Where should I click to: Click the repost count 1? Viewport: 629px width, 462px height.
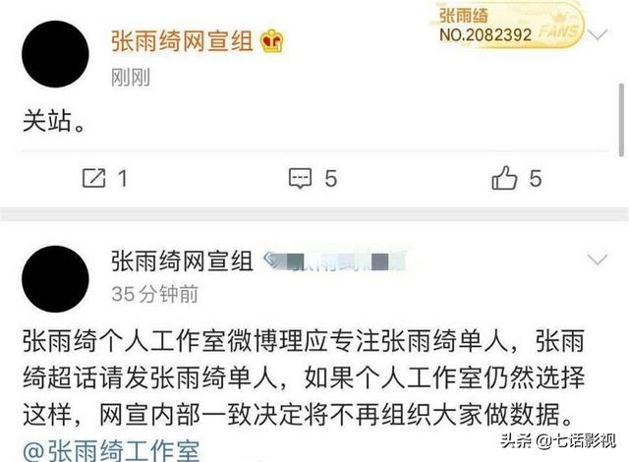click(123, 179)
